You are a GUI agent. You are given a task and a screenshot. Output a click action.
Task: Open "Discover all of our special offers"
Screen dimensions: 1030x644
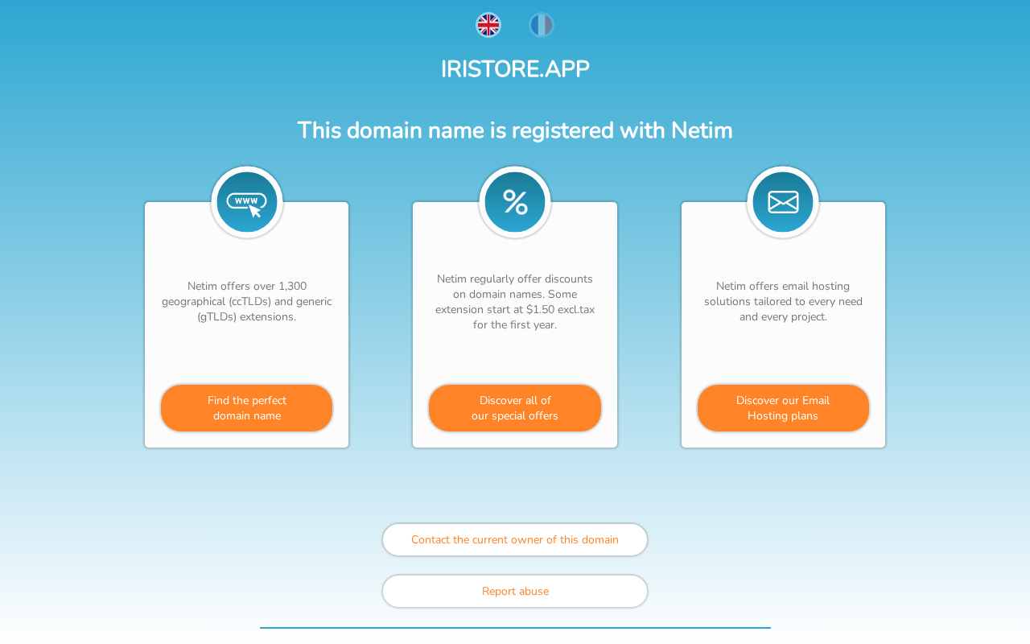click(515, 408)
